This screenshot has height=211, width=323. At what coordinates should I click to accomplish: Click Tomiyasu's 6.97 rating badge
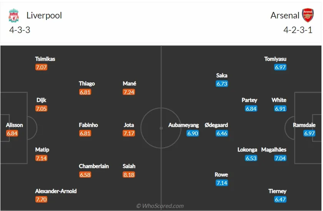pyautogui.click(x=280, y=67)
